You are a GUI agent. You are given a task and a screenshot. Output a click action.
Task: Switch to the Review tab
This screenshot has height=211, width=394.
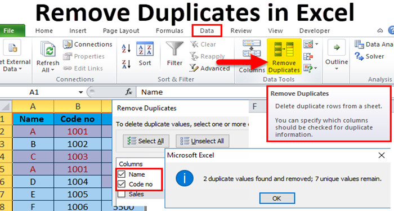(241, 30)
